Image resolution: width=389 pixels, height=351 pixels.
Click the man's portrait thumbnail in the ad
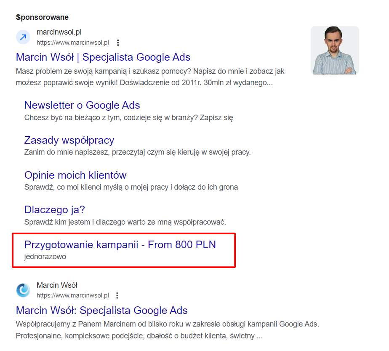(x=335, y=51)
